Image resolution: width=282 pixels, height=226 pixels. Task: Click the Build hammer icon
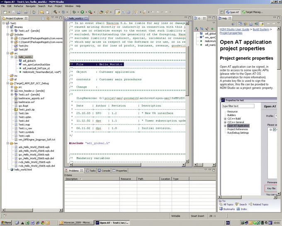pyautogui.click(x=55, y=12)
